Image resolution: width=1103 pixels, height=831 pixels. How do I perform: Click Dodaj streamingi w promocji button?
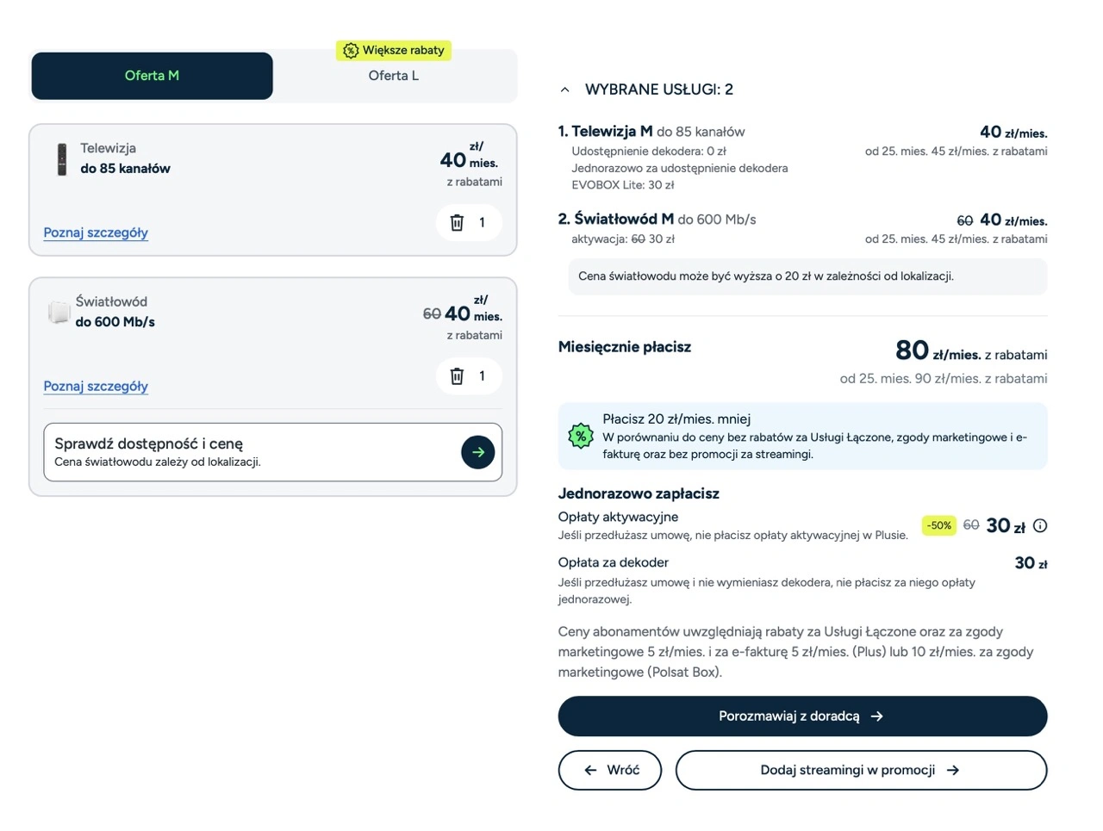tap(861, 770)
